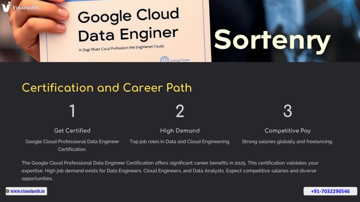Open the www.visualpath.in link

pos(27,191)
